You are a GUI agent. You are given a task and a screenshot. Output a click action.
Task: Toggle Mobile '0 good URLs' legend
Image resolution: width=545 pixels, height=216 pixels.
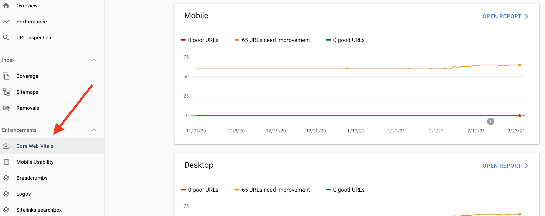(x=345, y=40)
